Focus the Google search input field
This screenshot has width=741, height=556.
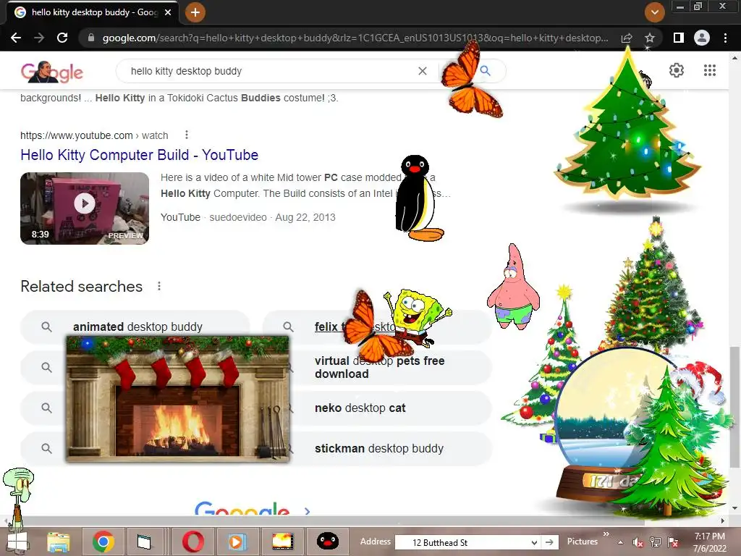click(269, 71)
